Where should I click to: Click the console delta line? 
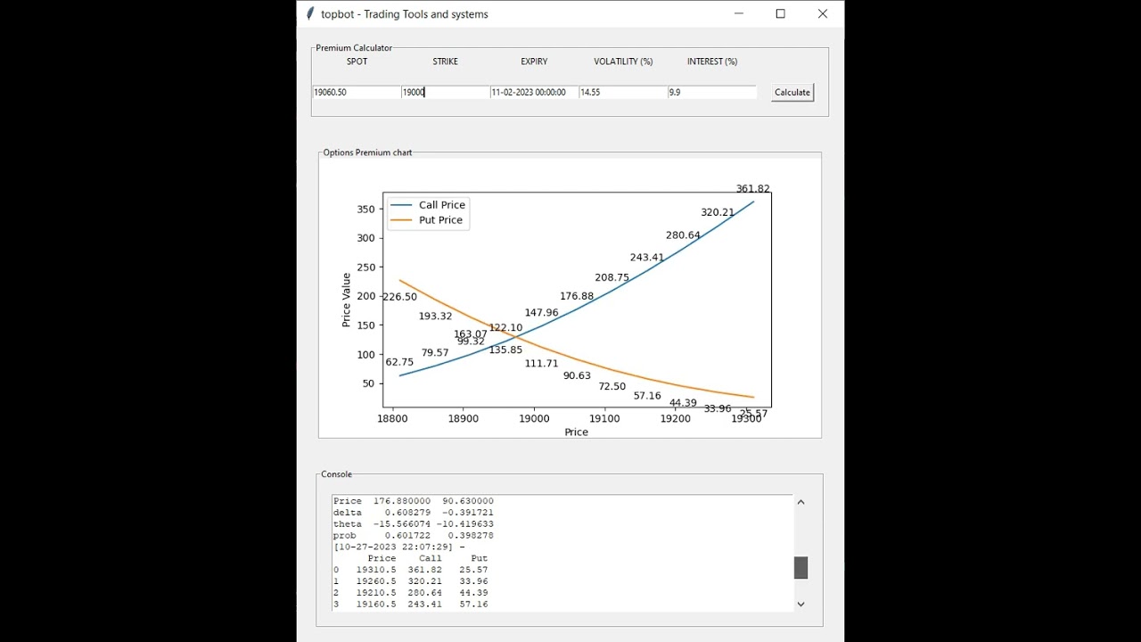pyautogui.click(x=414, y=513)
